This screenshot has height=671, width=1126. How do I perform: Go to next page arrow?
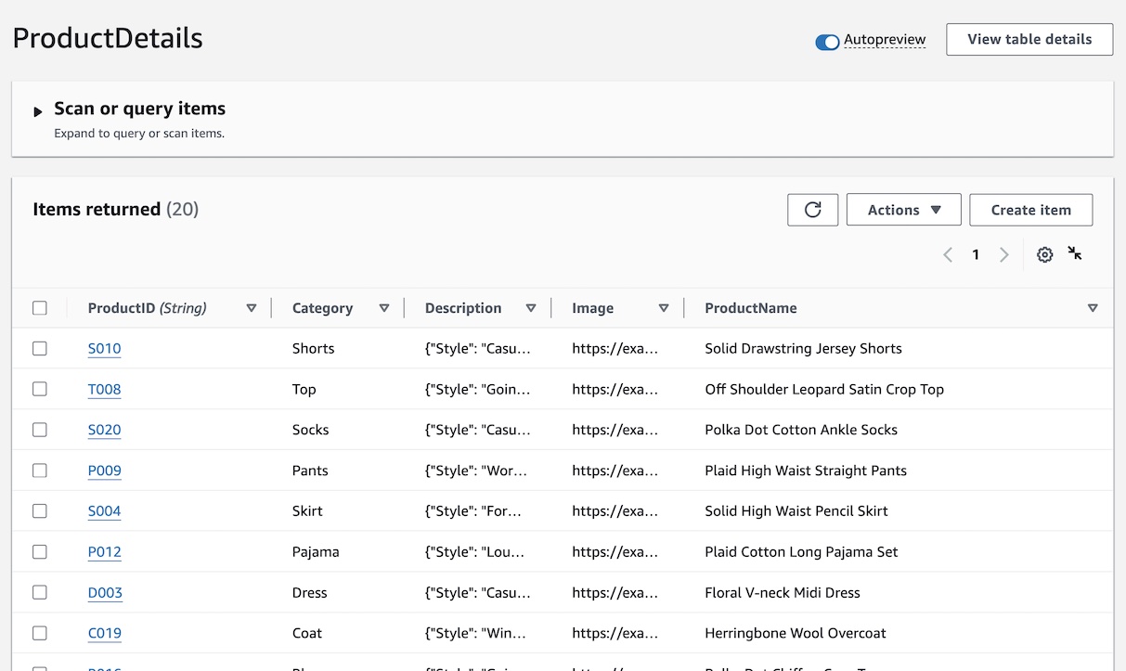(1003, 254)
